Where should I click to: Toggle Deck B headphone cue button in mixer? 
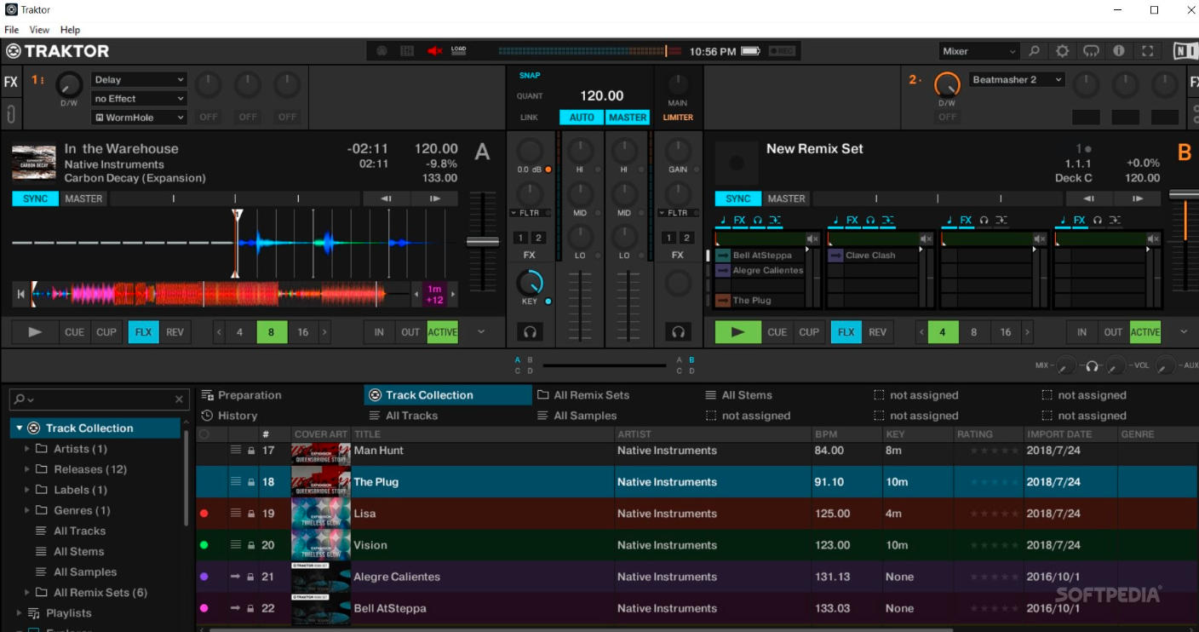(678, 332)
